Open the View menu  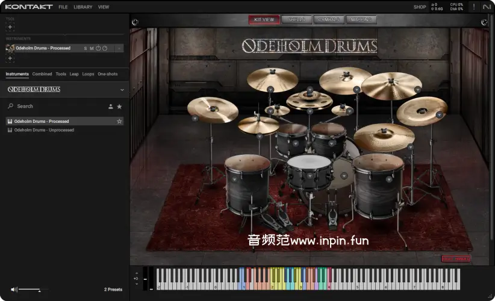point(104,7)
